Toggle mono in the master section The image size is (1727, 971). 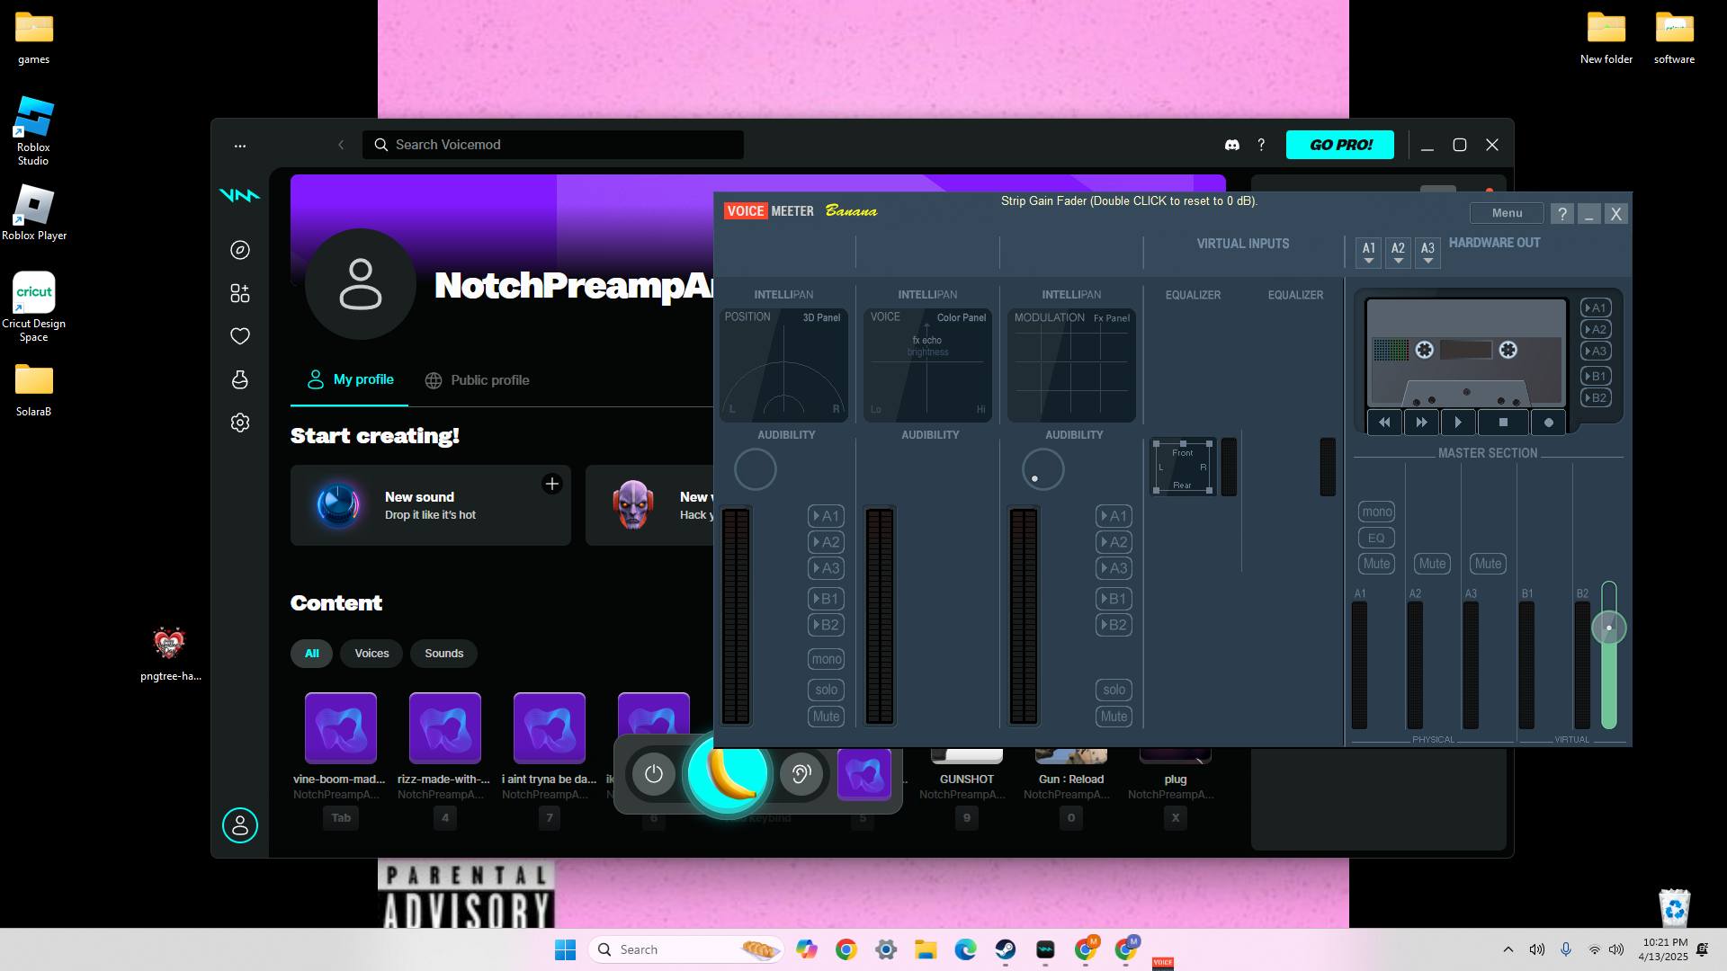[1376, 512]
